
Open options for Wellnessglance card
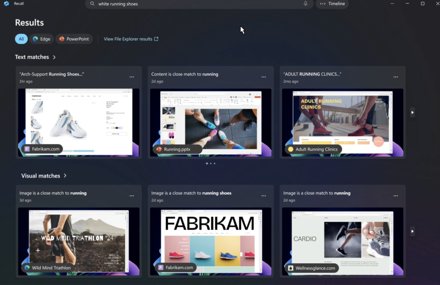(x=396, y=196)
